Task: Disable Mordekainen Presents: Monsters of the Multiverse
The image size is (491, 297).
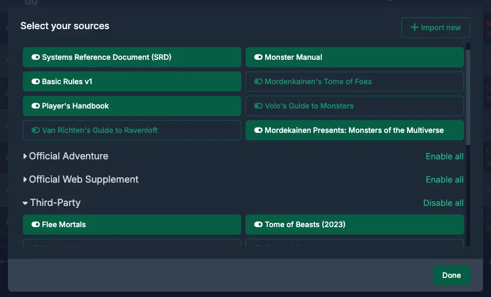Action: pos(355,130)
